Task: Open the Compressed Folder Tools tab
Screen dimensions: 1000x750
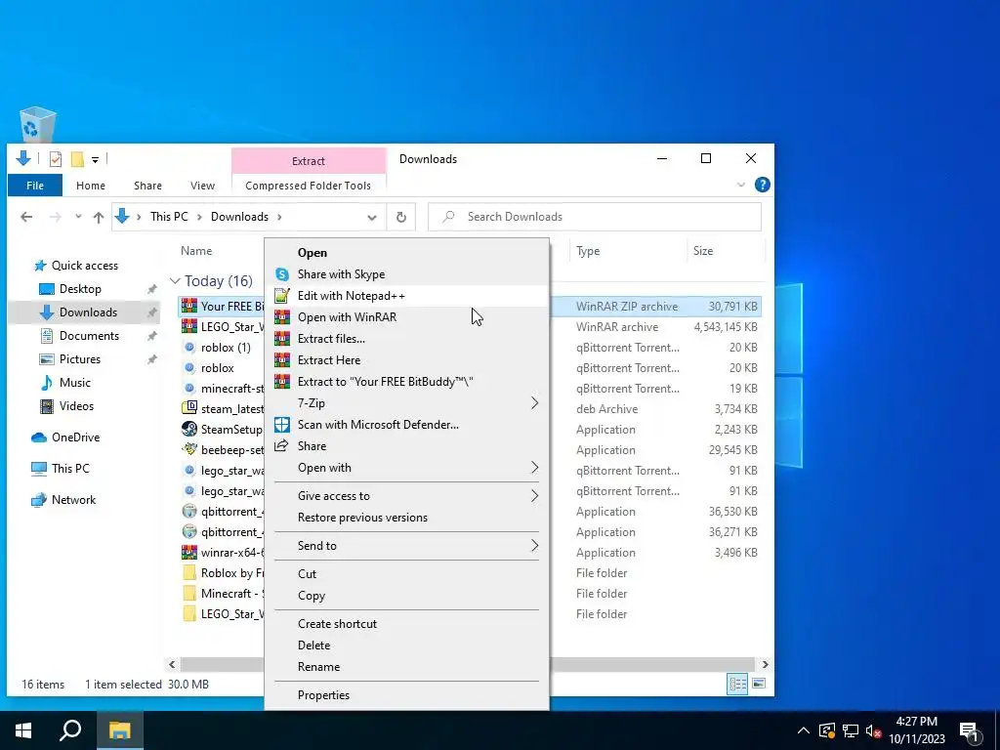Action: tap(308, 186)
